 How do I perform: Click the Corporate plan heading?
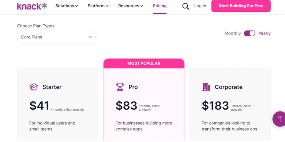click(229, 87)
